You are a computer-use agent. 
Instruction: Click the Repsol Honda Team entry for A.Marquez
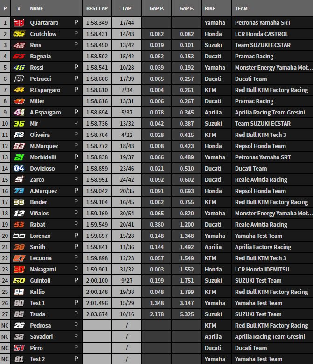pyautogui.click(x=260, y=191)
